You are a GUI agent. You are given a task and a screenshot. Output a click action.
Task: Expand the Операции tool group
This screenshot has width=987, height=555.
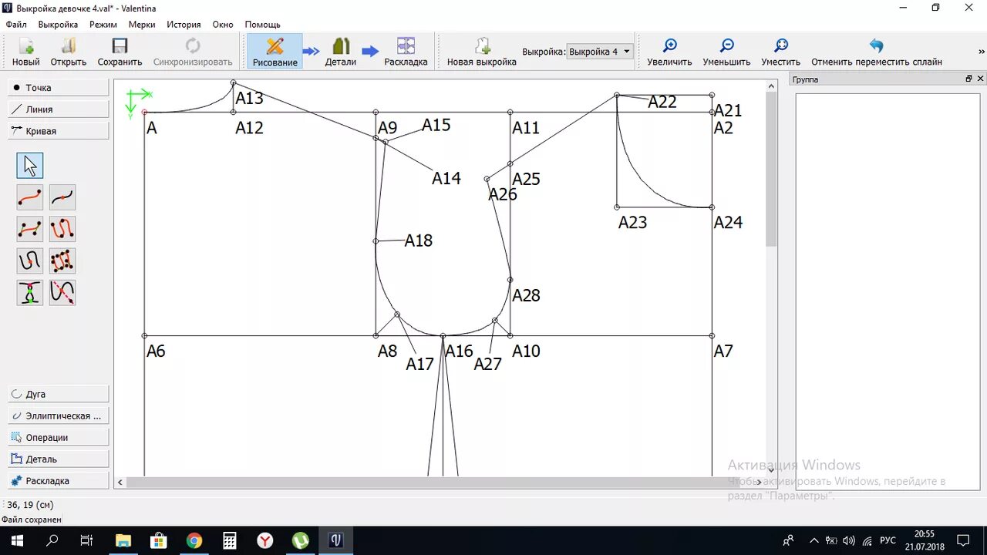[x=59, y=437]
